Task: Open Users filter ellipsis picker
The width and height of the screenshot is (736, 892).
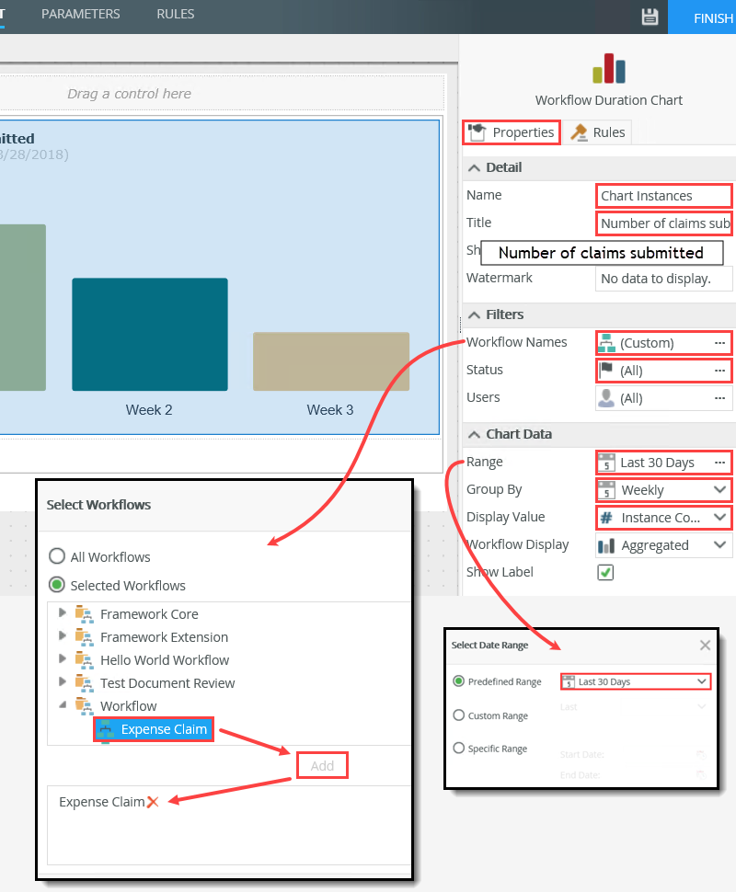Action: point(719,398)
